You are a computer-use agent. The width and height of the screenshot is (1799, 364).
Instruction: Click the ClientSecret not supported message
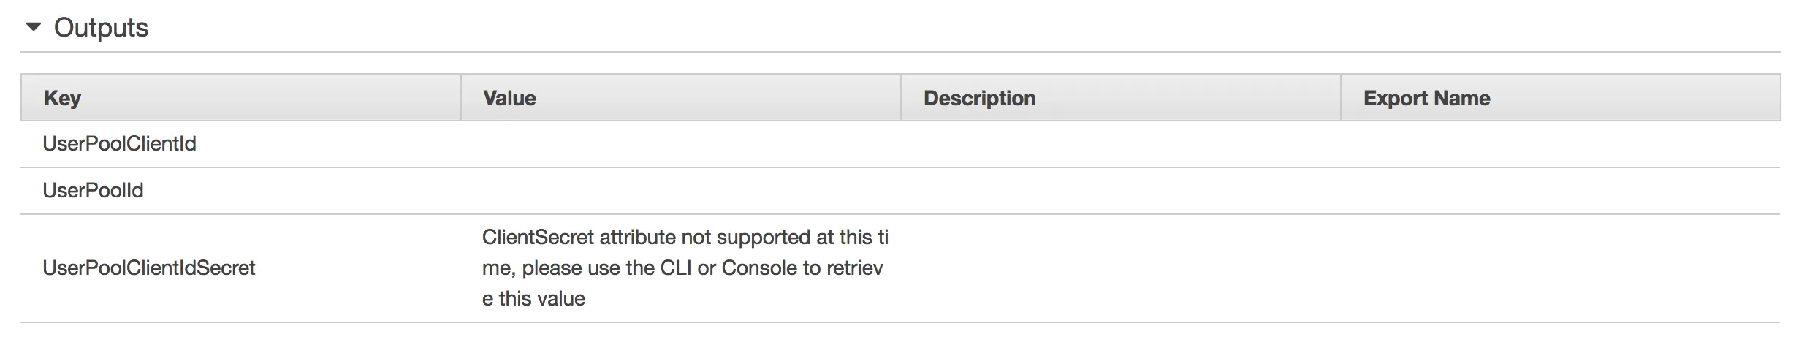pos(685,268)
